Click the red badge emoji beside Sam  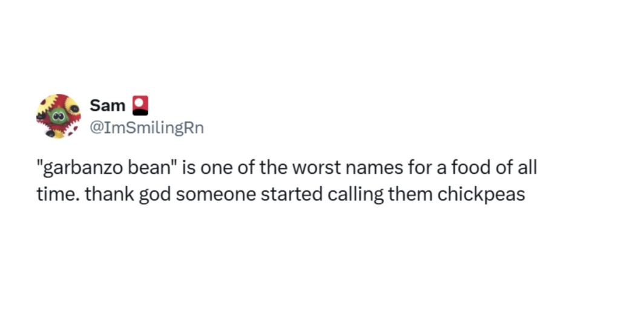pos(139,106)
